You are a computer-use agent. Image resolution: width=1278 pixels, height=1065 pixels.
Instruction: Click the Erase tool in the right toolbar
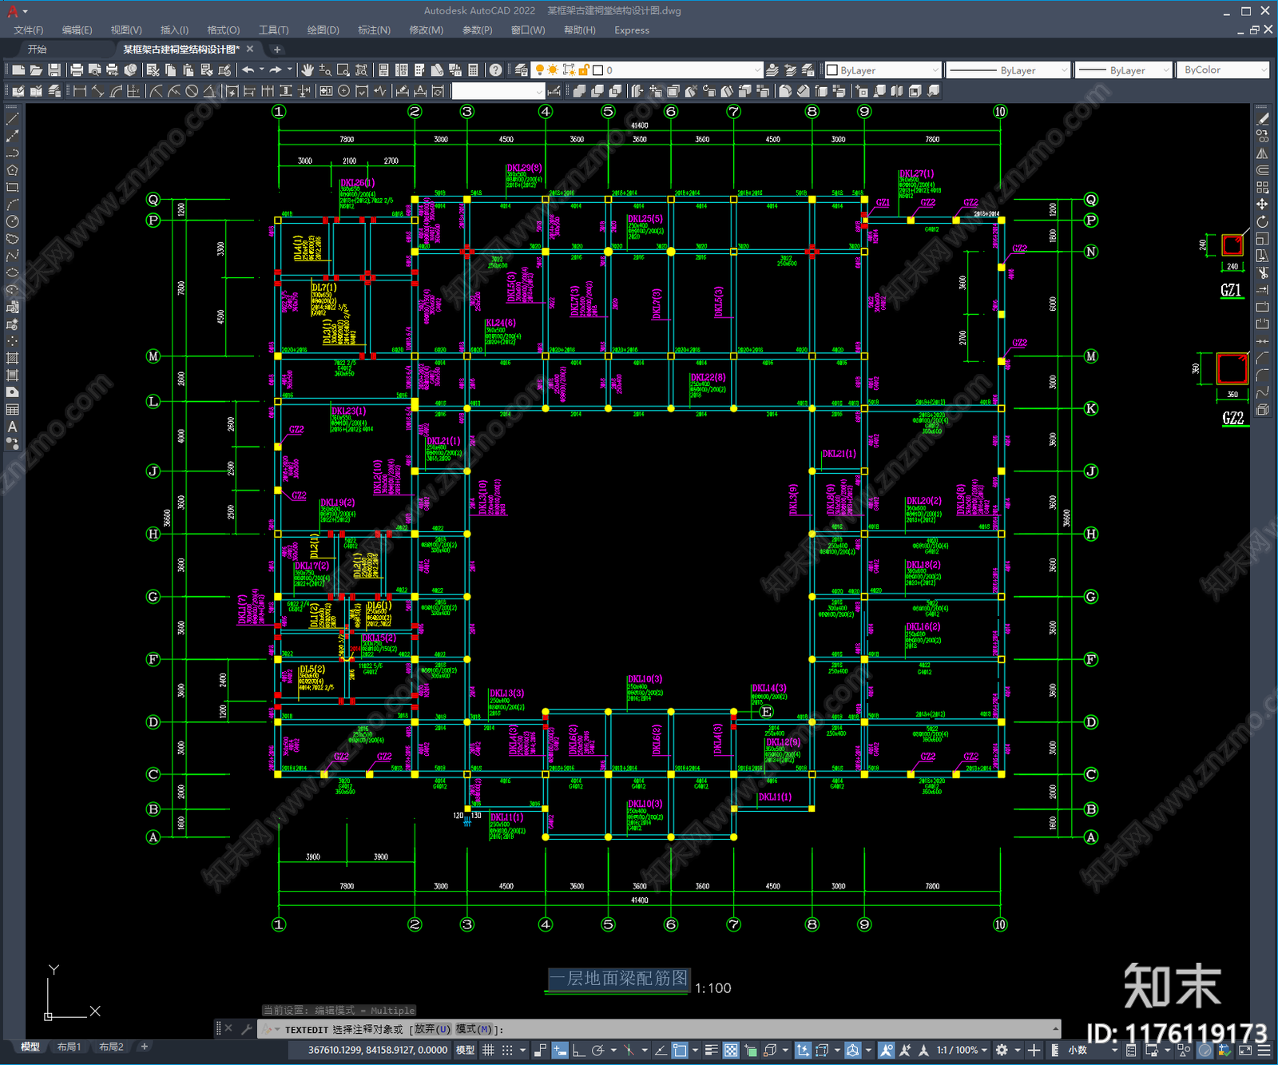pos(1262,118)
